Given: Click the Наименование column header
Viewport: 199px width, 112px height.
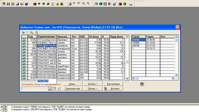Looking at the screenshot, I should click(x=47, y=37).
